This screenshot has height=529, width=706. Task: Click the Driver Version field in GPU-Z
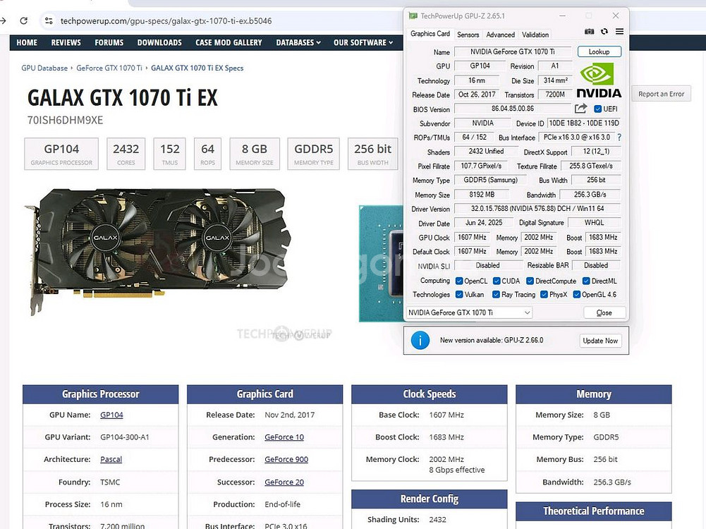(537, 209)
